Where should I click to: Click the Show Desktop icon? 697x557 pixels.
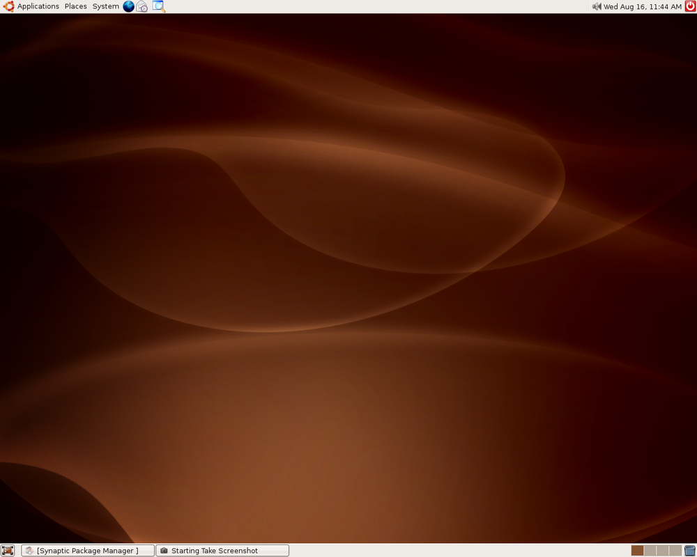(x=8, y=551)
